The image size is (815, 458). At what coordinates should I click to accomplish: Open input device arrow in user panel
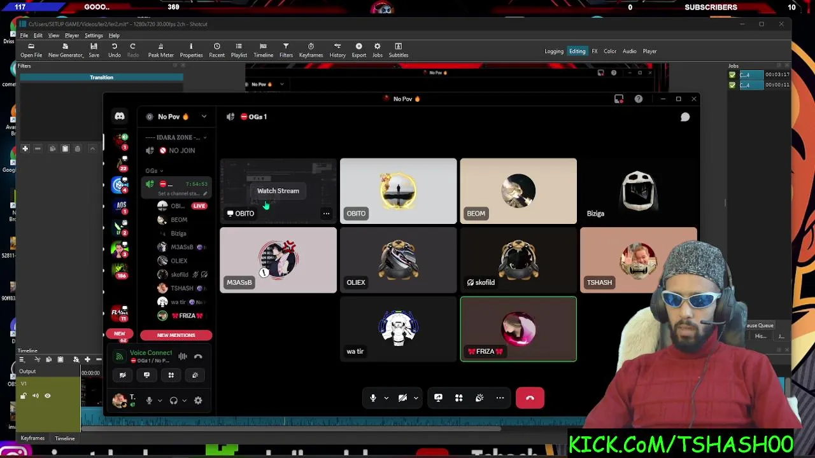point(159,401)
